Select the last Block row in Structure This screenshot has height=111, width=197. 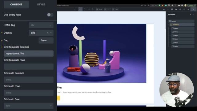183,46
